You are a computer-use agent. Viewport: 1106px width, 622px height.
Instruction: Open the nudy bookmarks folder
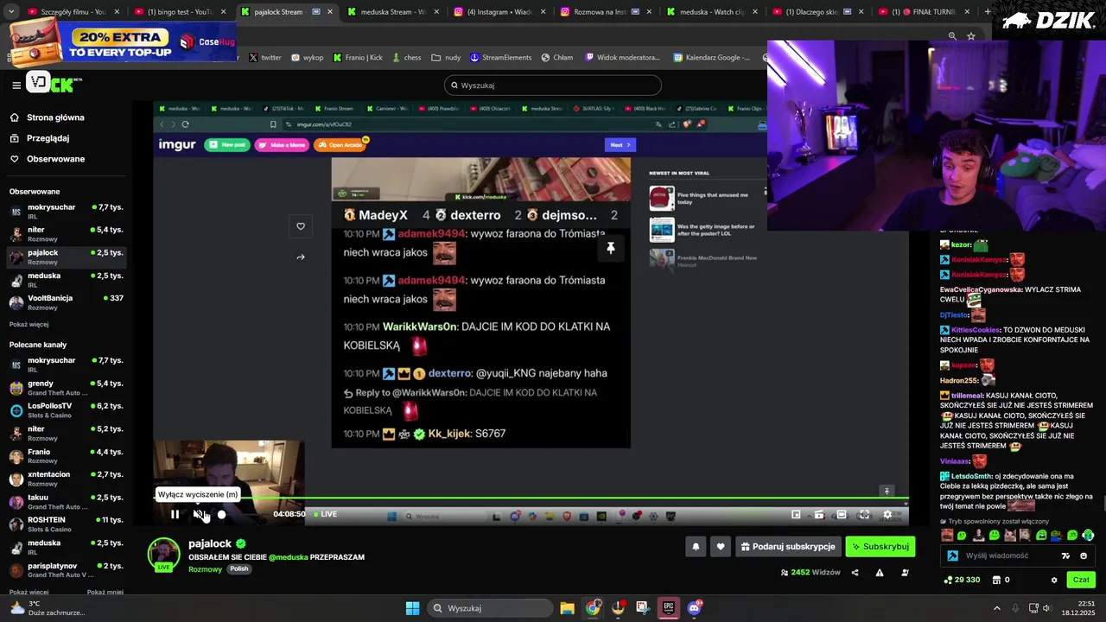[446, 58]
